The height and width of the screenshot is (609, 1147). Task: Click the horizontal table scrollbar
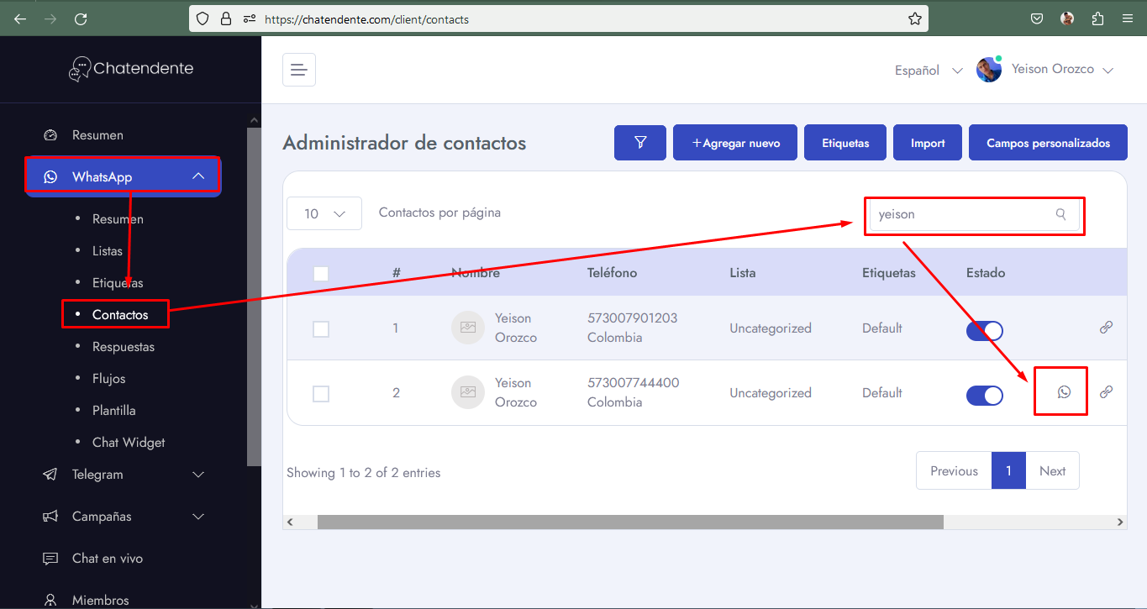point(630,522)
